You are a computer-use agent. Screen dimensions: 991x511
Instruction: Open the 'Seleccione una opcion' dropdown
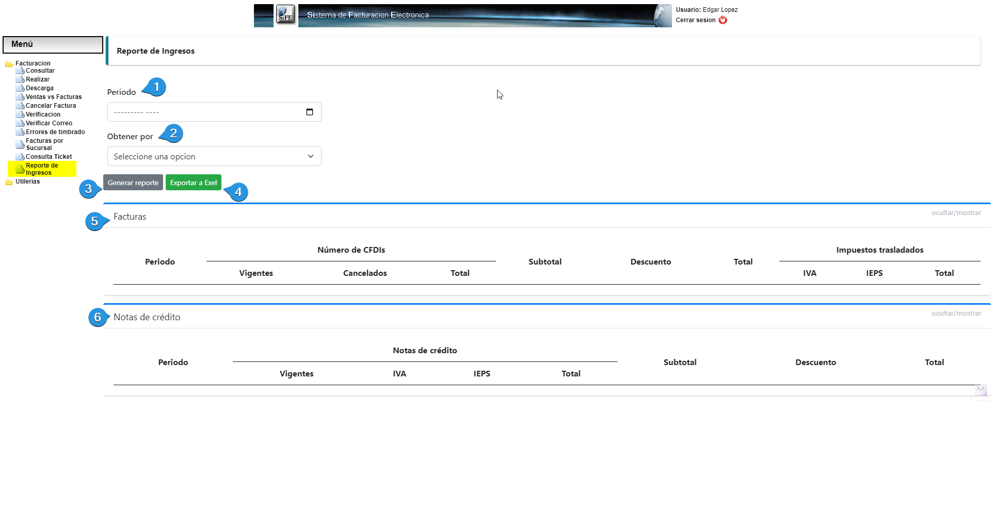[214, 156]
